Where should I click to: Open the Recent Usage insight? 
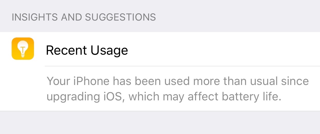pyautogui.click(x=160, y=49)
